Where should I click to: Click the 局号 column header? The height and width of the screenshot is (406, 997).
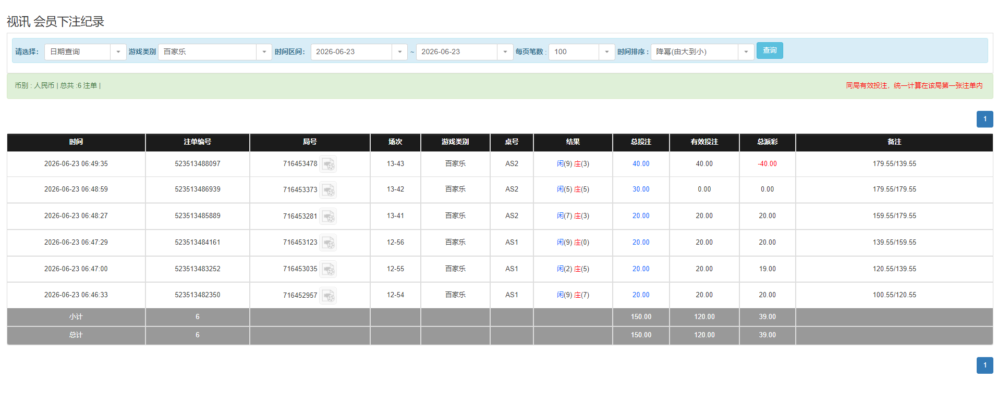click(310, 142)
